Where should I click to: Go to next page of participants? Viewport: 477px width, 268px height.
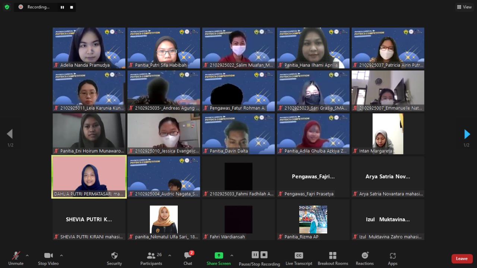467,134
